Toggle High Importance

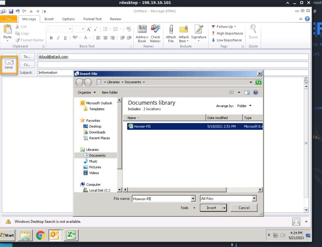click(227, 33)
